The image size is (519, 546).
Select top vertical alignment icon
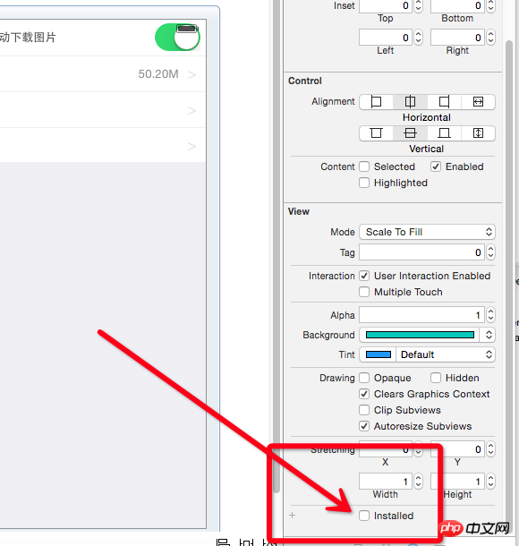coord(376,133)
